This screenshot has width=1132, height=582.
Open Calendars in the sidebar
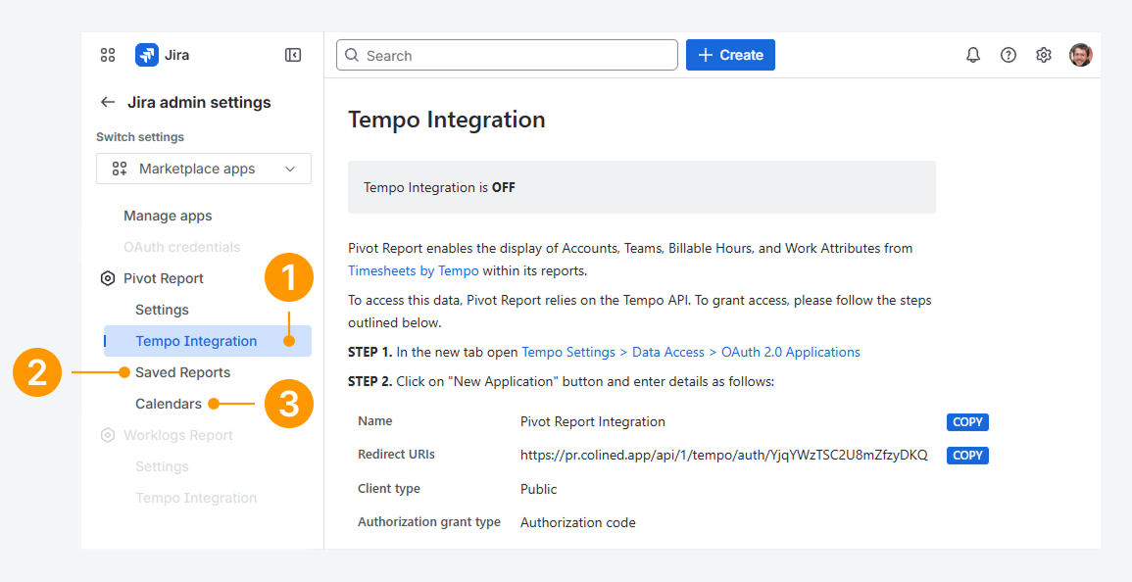click(x=169, y=404)
